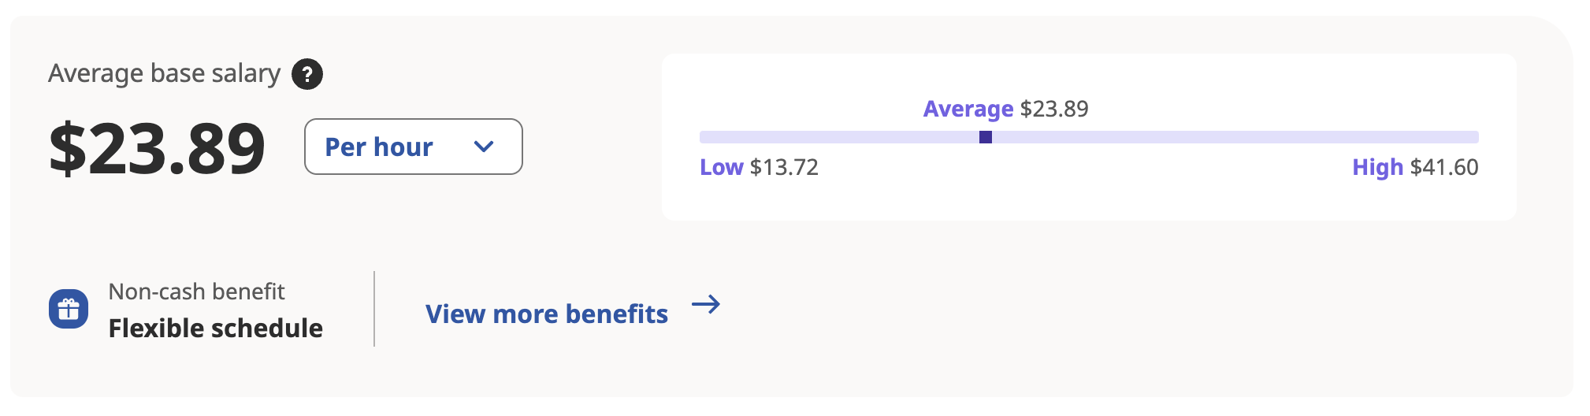Screen dimensions: 1590x416
Task: Click the Non-cash benefit caption
Action: (x=196, y=292)
